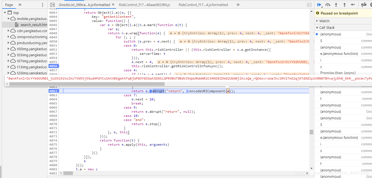
Task: Step over next function call
Action: click(x=328, y=5)
